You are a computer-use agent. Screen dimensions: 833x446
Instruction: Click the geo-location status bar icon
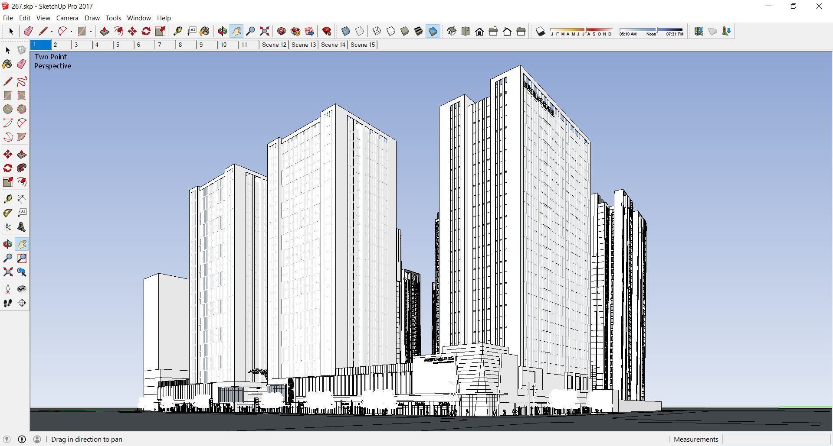(x=7, y=439)
